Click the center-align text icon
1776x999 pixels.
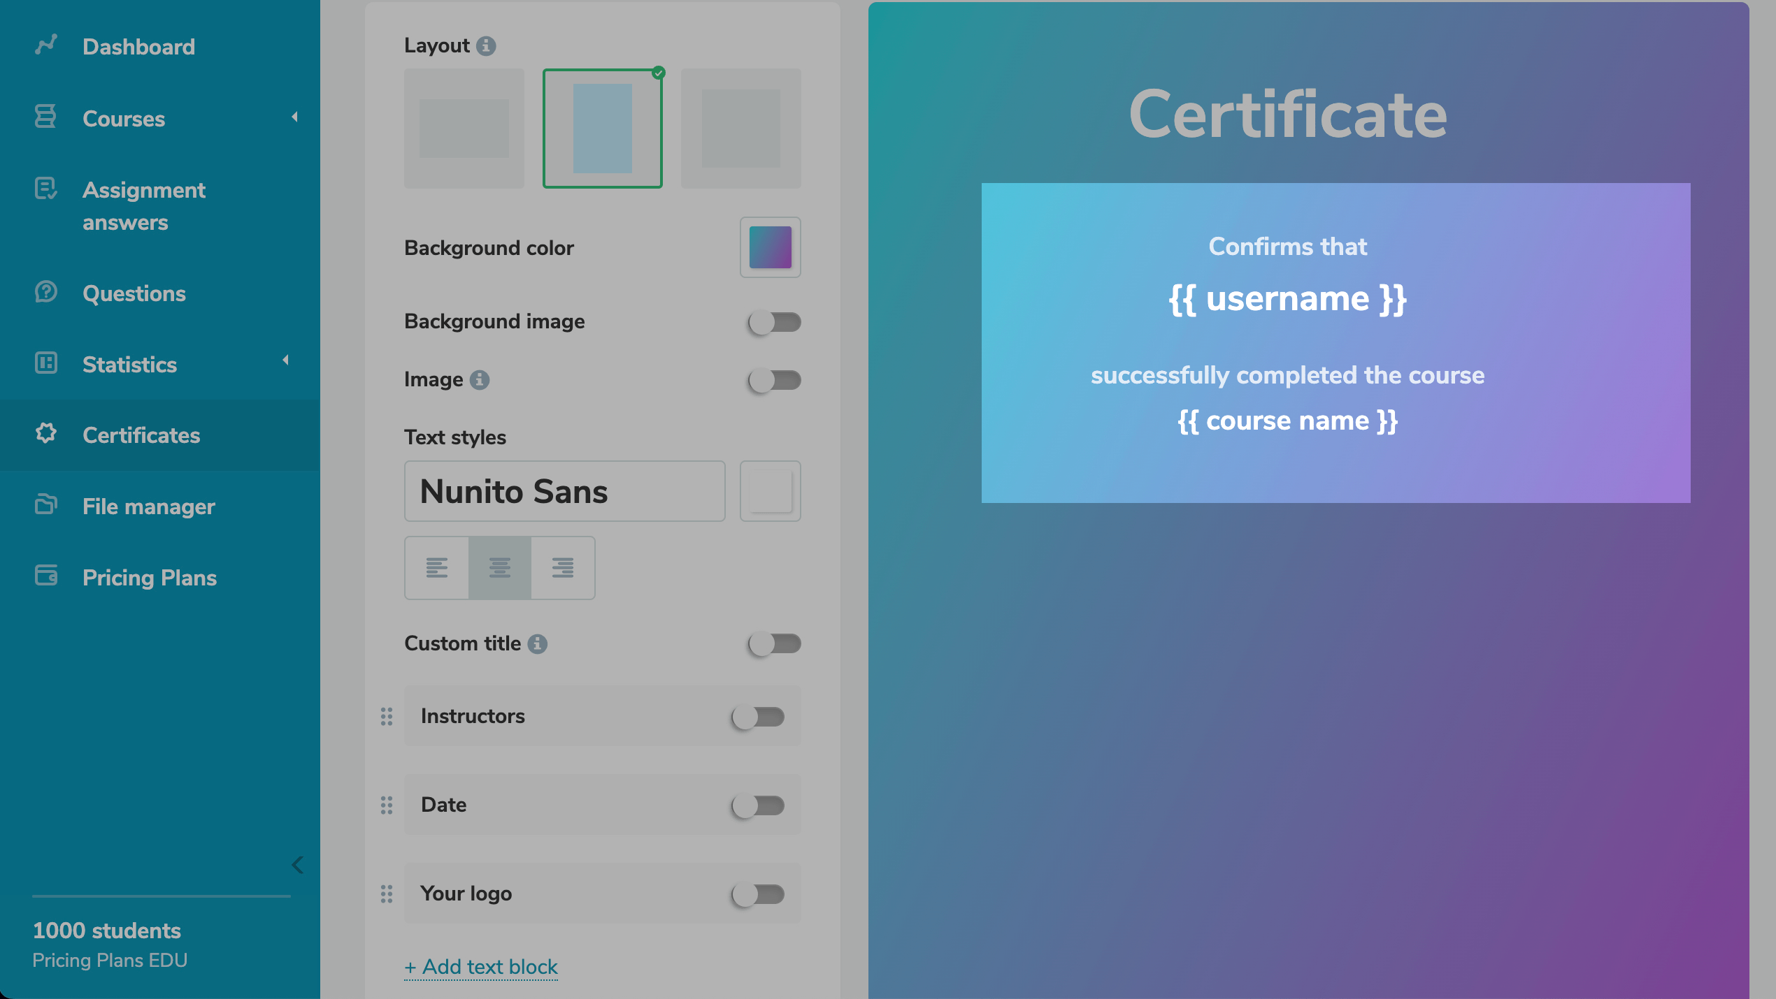click(499, 567)
